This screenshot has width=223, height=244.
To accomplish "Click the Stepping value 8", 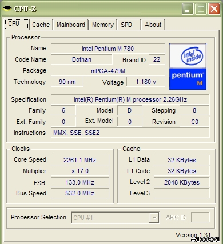I will point(194,110).
